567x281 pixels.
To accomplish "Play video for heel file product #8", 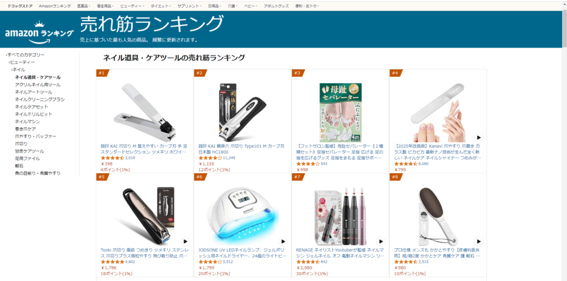I will 478,241.
